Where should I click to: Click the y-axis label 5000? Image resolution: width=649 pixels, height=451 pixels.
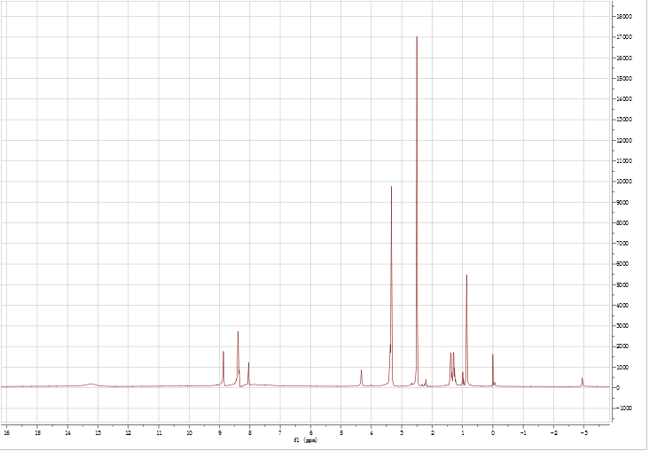[x=623, y=284]
